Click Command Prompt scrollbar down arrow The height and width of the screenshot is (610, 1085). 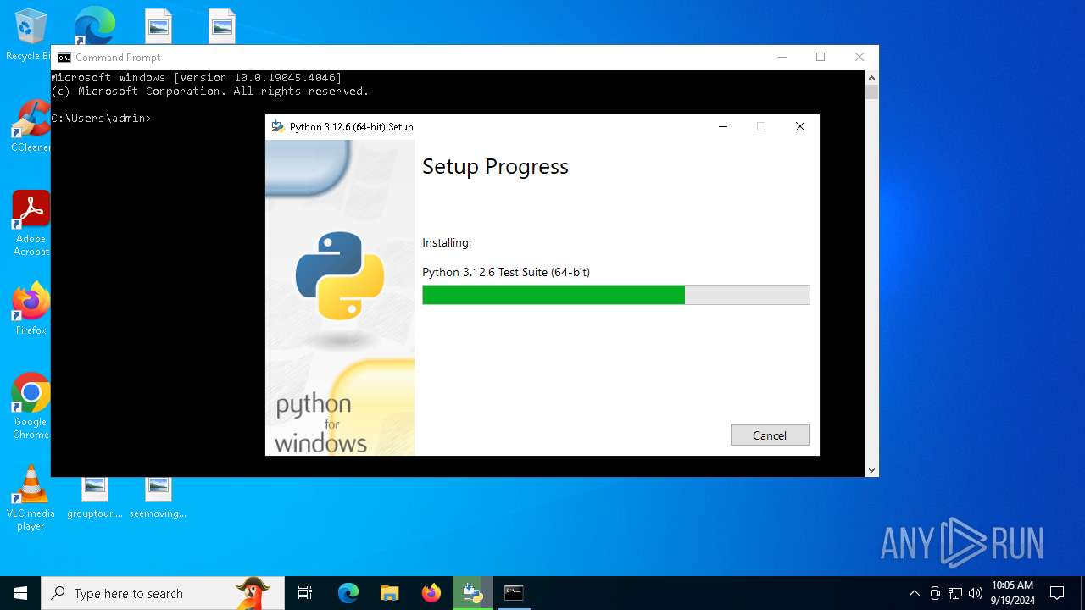871,469
